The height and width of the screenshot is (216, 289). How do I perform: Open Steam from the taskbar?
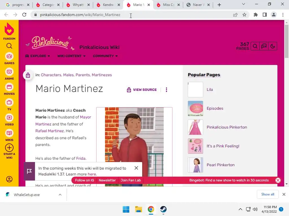pos(163,209)
